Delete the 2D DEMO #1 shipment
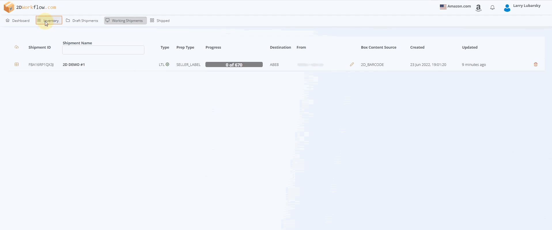552x230 pixels. [536, 64]
